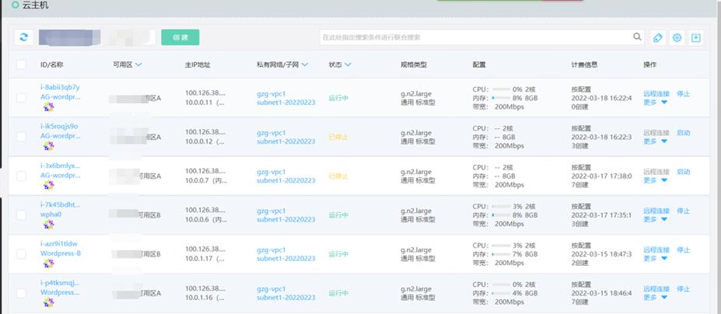
Task: Open the 状态 column filter
Action: click(348, 65)
